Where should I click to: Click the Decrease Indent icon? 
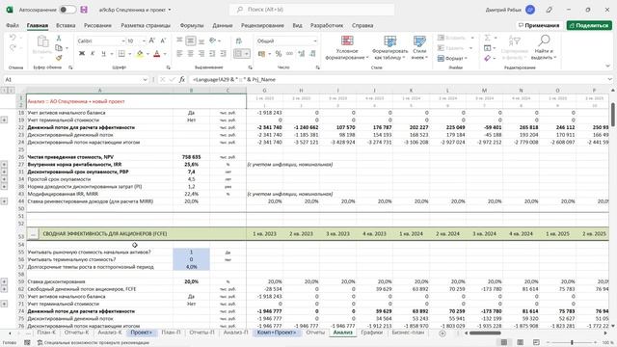(x=212, y=54)
